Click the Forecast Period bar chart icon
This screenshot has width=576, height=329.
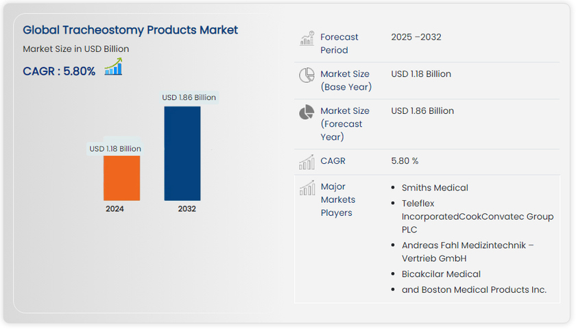click(307, 39)
